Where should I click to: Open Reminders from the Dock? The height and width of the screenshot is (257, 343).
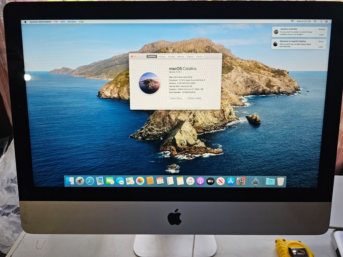[x=170, y=181]
